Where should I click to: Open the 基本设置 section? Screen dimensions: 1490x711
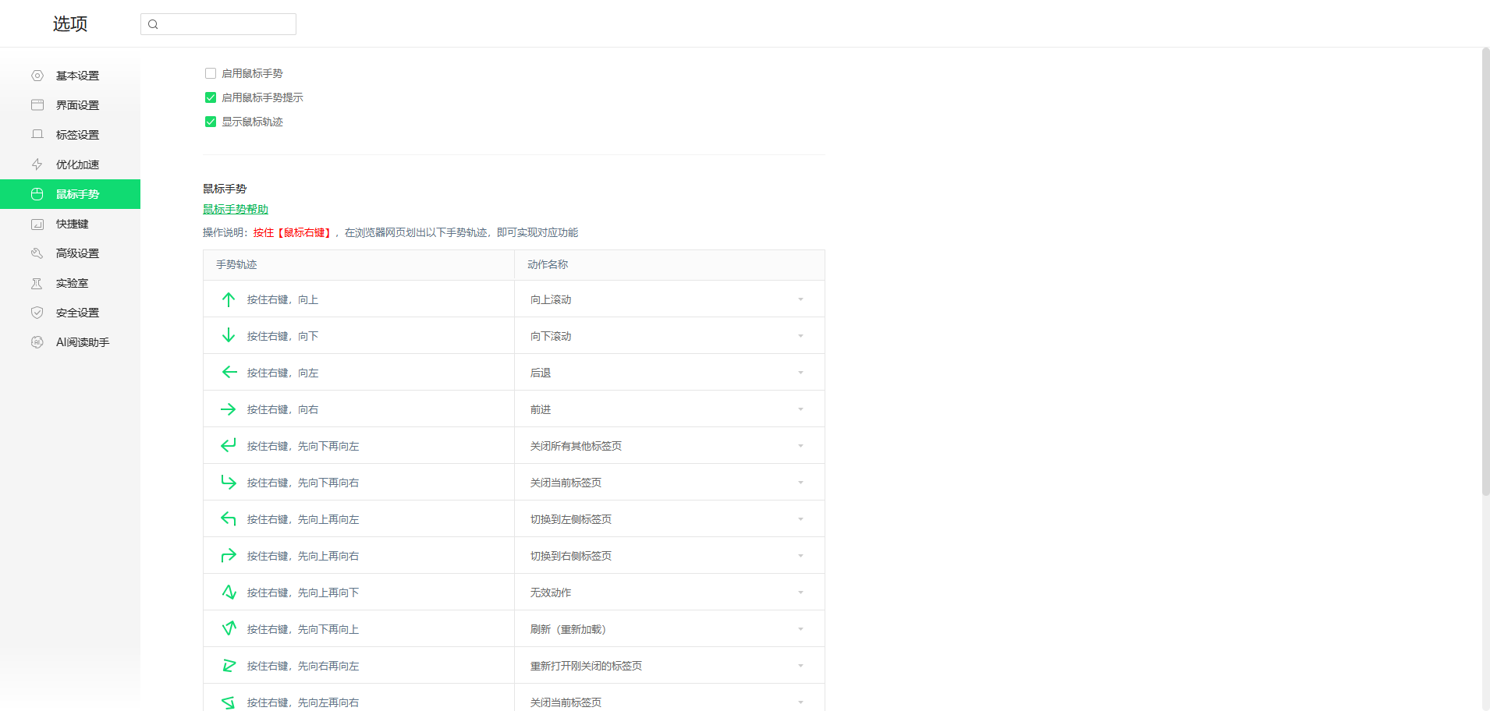coord(70,76)
